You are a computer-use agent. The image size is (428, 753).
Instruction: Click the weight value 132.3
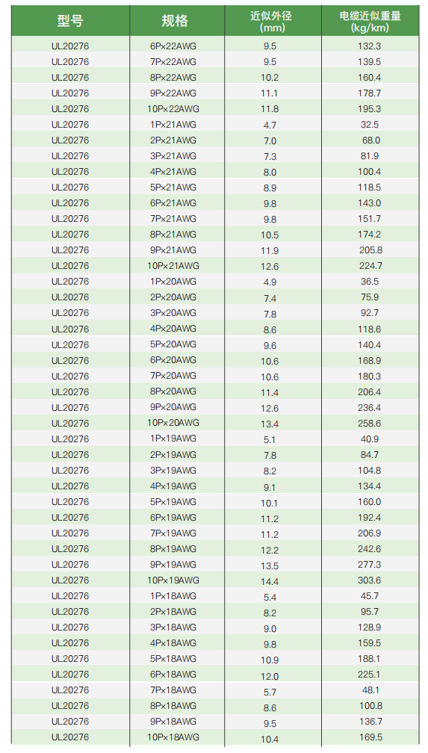tap(370, 46)
